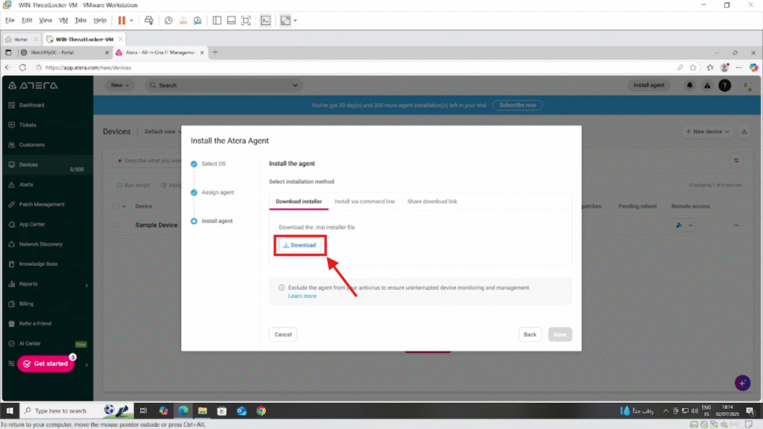Viewport: 763px width, 429px height.
Task: Open VMware Tabs menu
Action: pos(80,20)
